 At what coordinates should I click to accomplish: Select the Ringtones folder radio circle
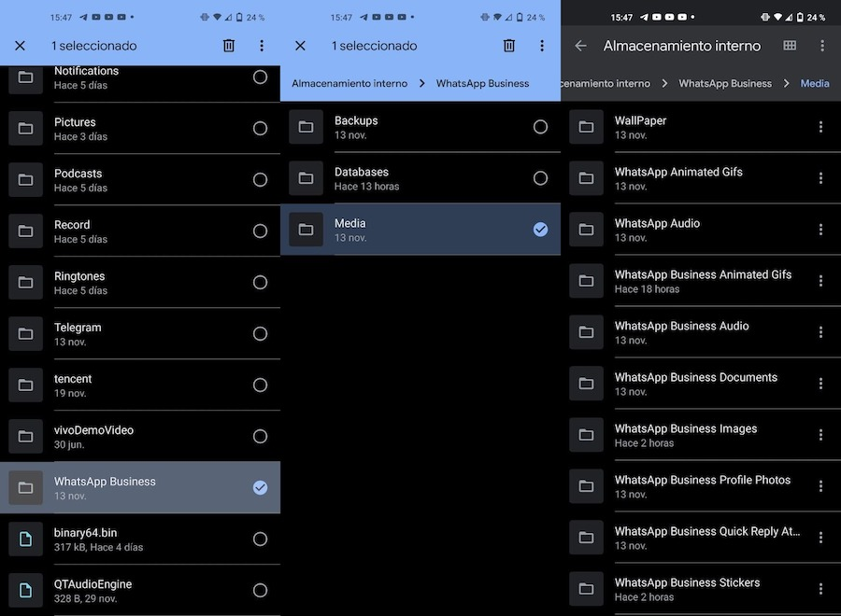[x=260, y=282]
